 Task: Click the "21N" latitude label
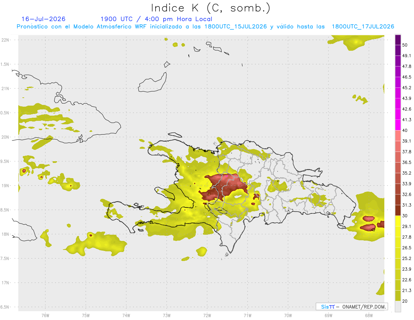pos(5,88)
